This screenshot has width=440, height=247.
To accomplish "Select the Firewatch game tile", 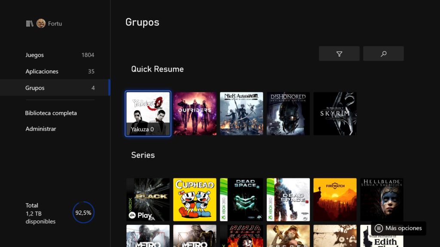I will tap(335, 200).
